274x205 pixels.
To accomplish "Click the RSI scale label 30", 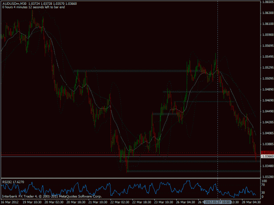I will [263, 193].
